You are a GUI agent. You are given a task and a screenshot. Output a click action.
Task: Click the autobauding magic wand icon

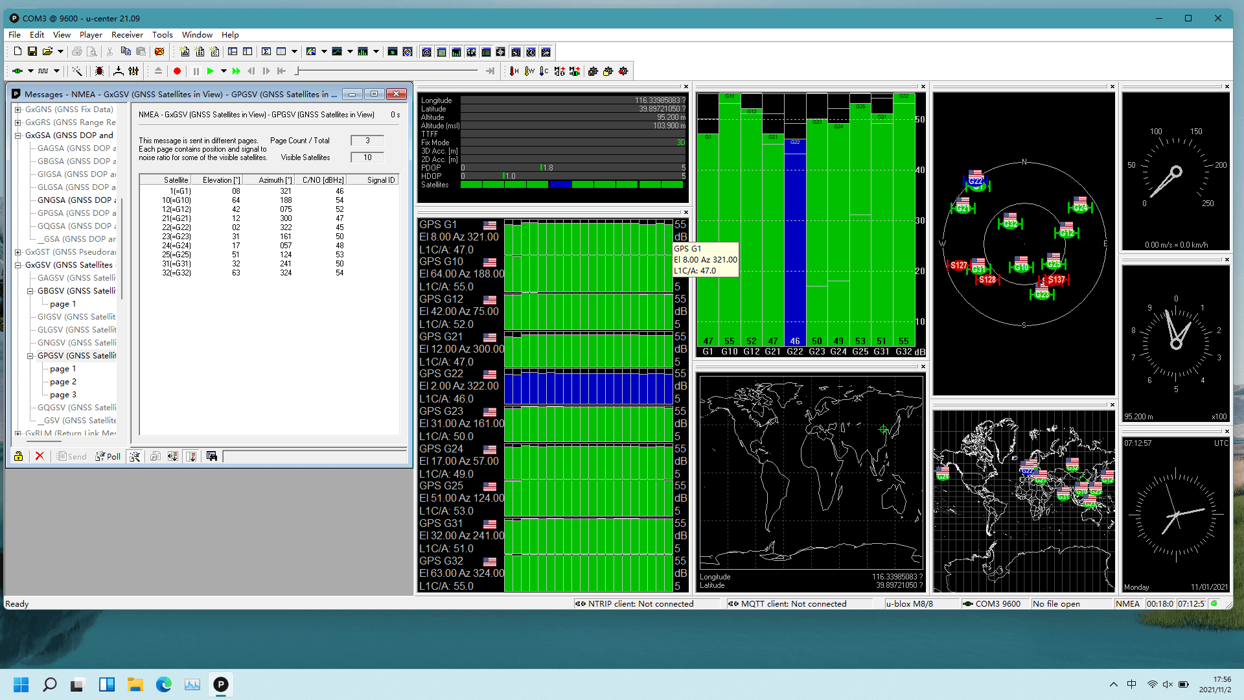[x=77, y=71]
